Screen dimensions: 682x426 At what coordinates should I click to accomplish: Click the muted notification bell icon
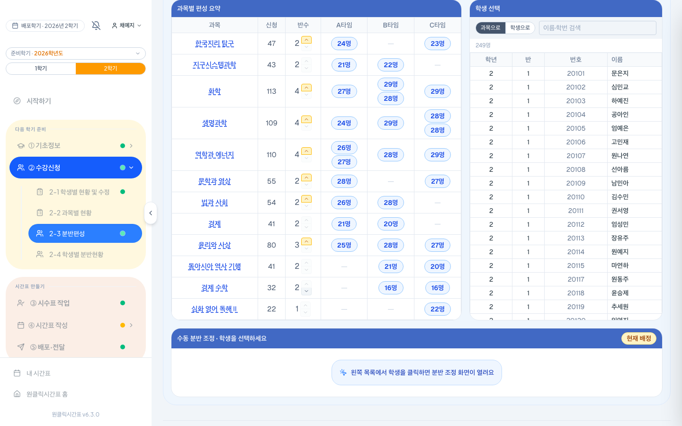pyautogui.click(x=96, y=26)
